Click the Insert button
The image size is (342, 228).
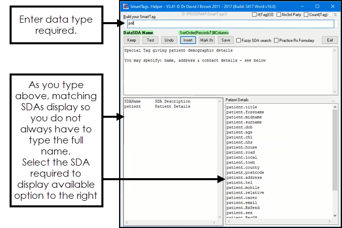click(x=188, y=40)
